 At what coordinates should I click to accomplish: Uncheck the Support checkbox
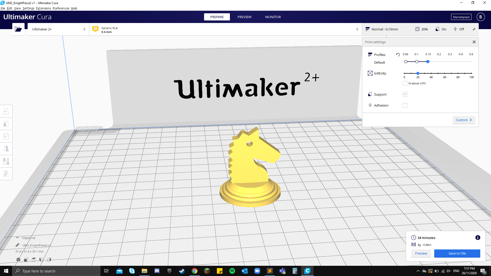405,94
